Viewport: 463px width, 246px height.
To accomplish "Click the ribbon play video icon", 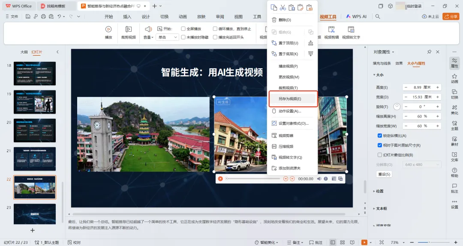I will point(108,29).
